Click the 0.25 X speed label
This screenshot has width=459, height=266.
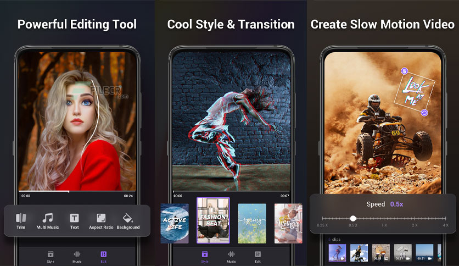[x=322, y=225]
